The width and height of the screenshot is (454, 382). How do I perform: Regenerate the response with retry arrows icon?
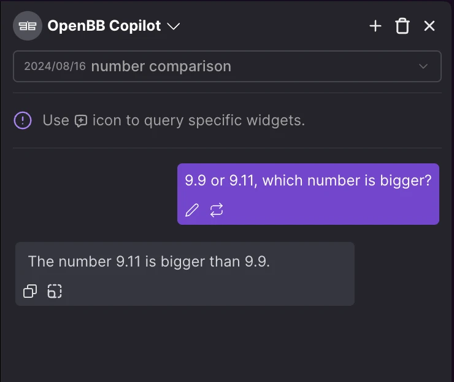pyautogui.click(x=217, y=211)
